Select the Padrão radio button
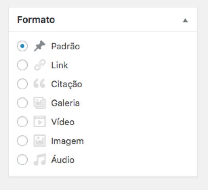 coord(22,46)
